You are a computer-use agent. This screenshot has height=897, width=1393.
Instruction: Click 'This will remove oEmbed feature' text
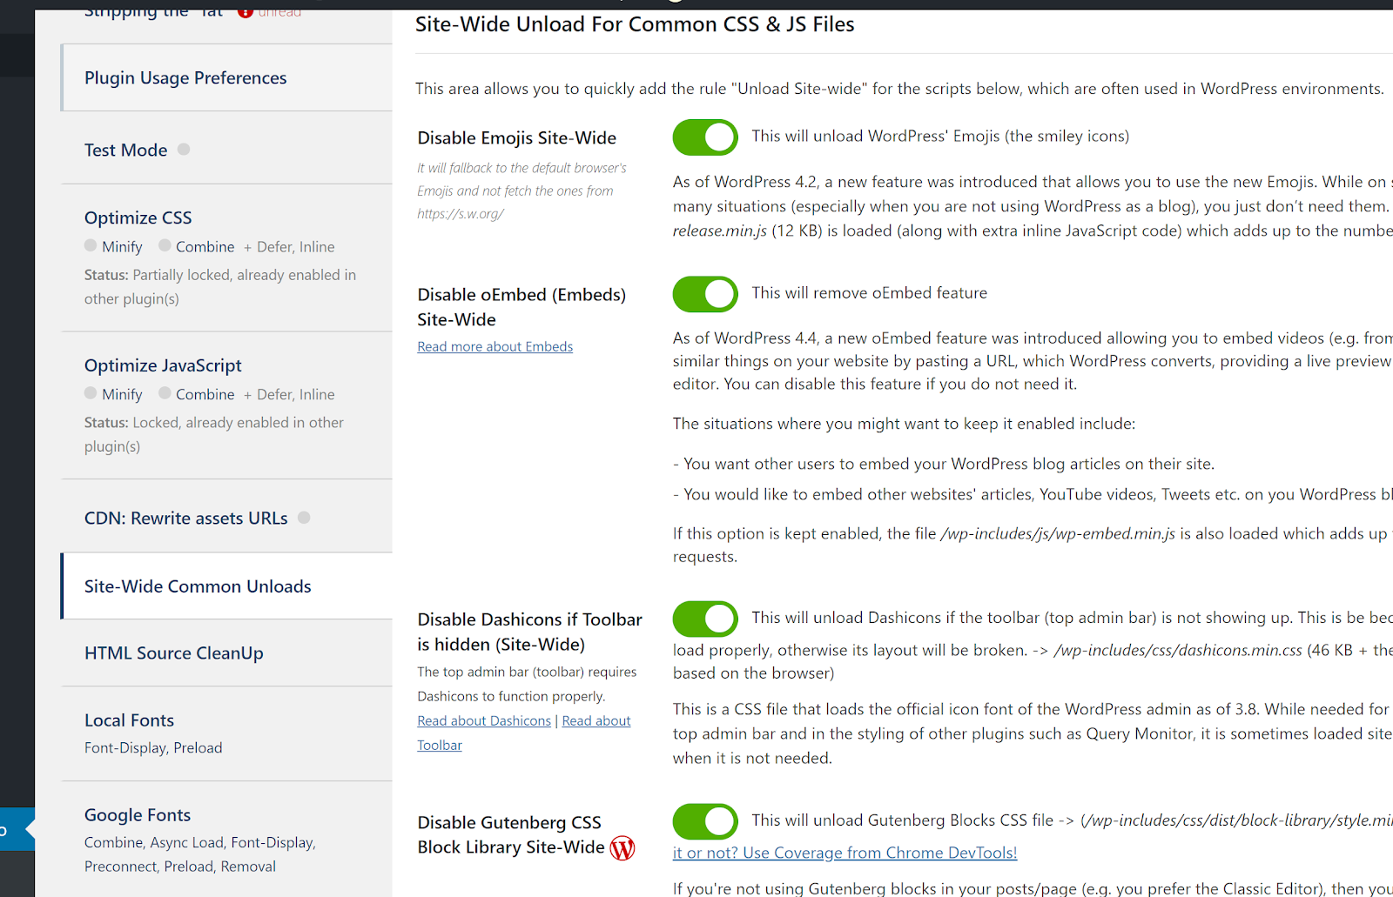pos(869,293)
